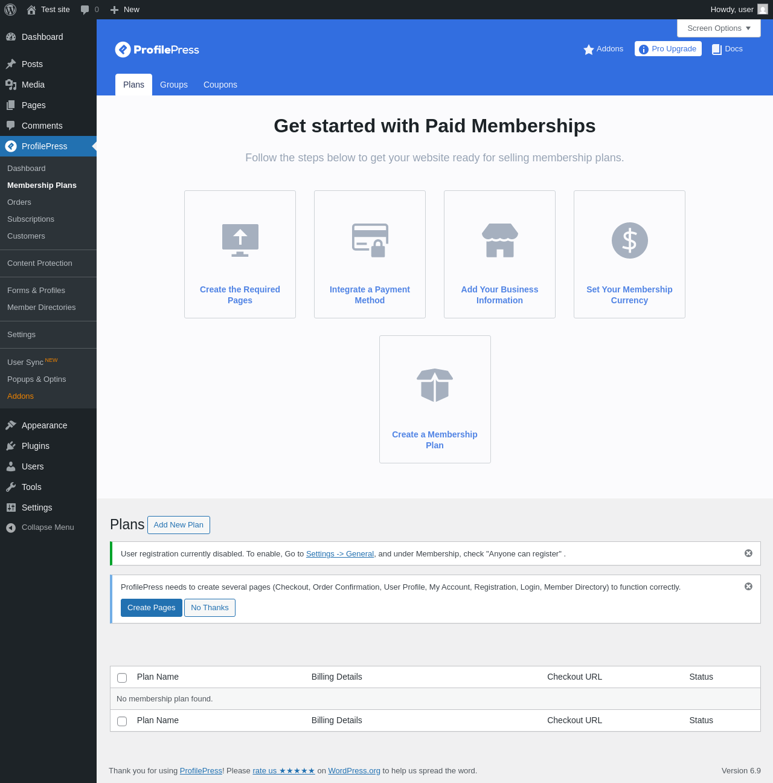Click the ProfilePress header logo
The width and height of the screenshot is (773, 783).
pyautogui.click(x=157, y=50)
